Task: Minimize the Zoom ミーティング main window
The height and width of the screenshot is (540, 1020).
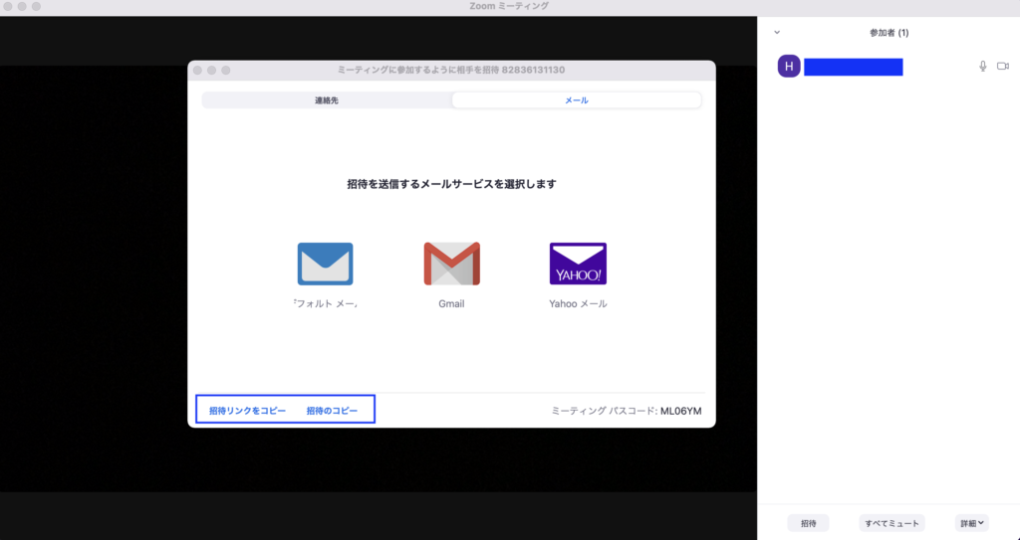Action: click(22, 7)
